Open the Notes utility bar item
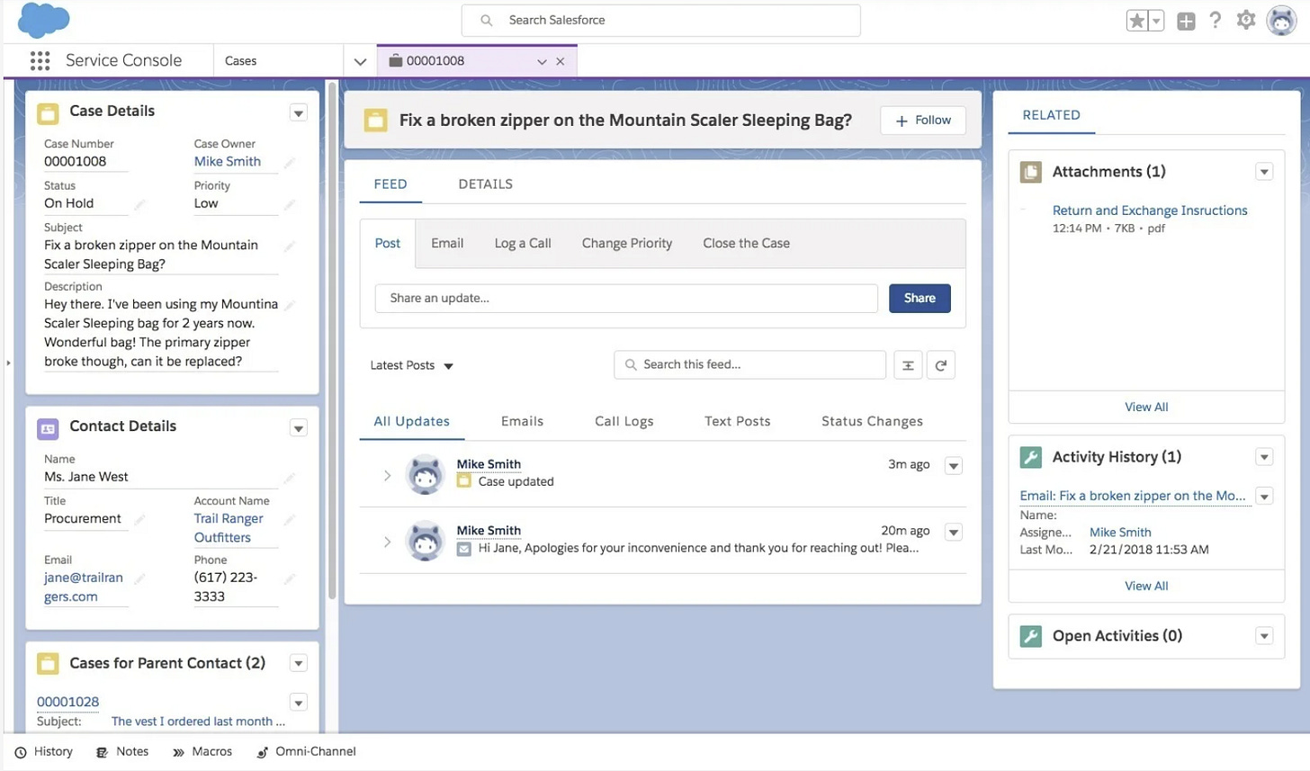The width and height of the screenshot is (1310, 771). point(121,751)
